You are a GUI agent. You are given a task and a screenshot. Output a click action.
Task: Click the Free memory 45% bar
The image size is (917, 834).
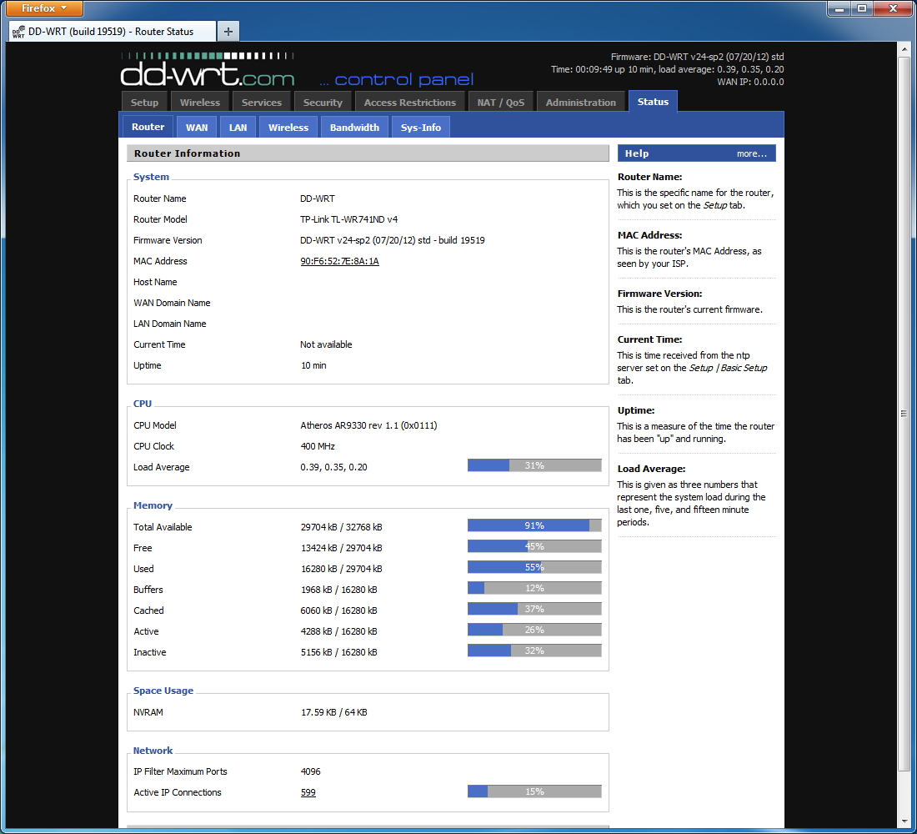534,546
